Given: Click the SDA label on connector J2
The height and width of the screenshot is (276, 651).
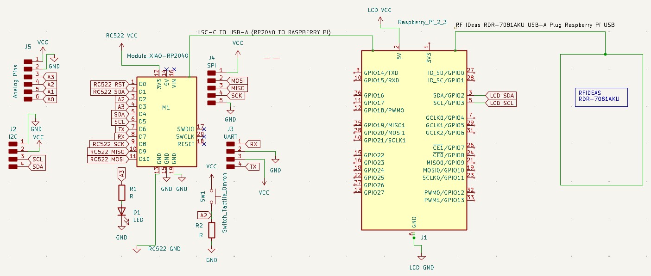Looking at the screenshot, I should tap(37, 166).
